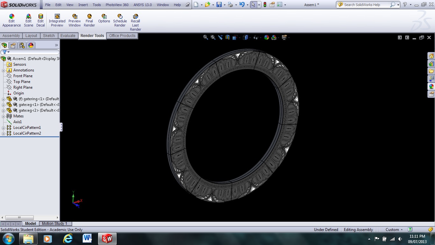The height and width of the screenshot is (245, 435).
Task: Open Custom Properties task pane icon
Action: [x=431, y=94]
